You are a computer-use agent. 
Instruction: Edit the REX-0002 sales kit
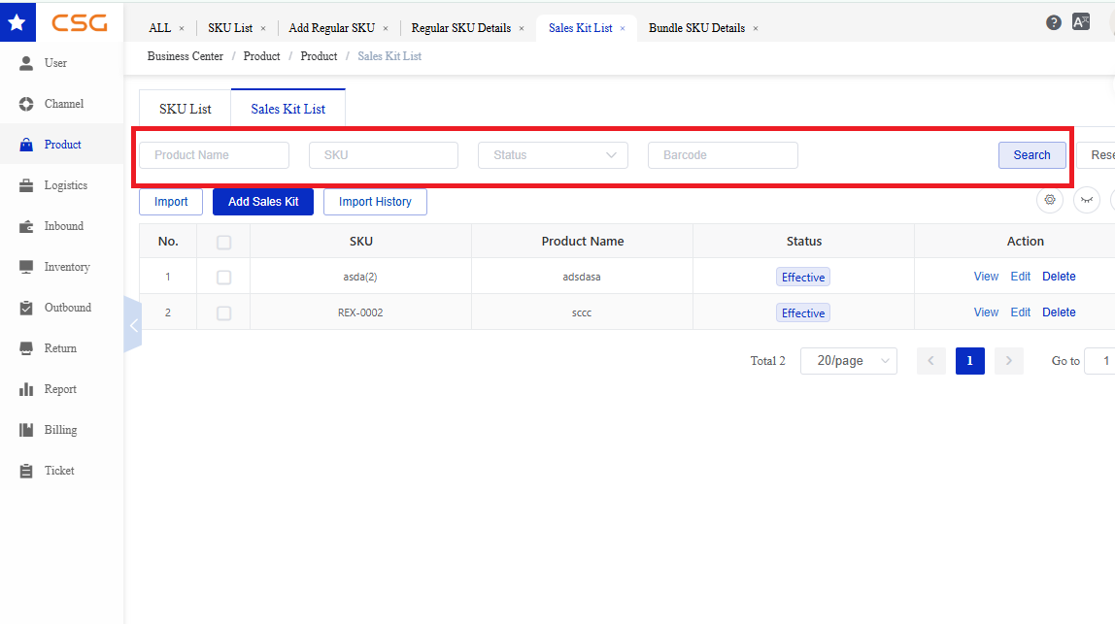[x=1021, y=312]
